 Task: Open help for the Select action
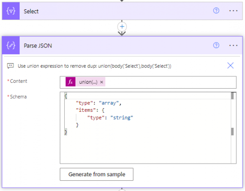coord(216,11)
